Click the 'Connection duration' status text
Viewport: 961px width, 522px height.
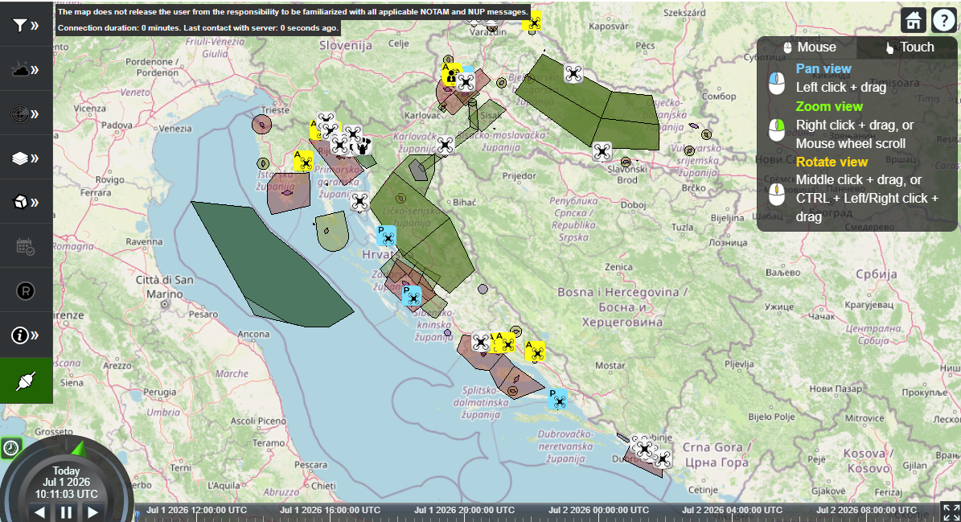pyautogui.click(x=198, y=27)
